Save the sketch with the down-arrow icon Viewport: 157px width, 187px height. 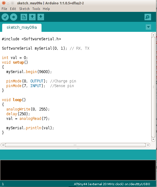click(41, 17)
